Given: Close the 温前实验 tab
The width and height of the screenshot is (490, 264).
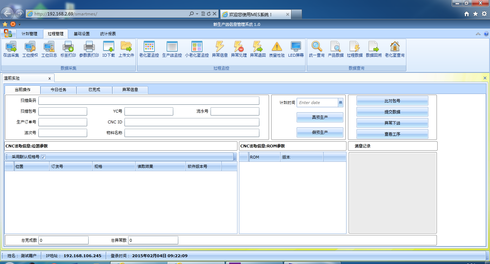Looking at the screenshot, I should [x=50, y=78].
